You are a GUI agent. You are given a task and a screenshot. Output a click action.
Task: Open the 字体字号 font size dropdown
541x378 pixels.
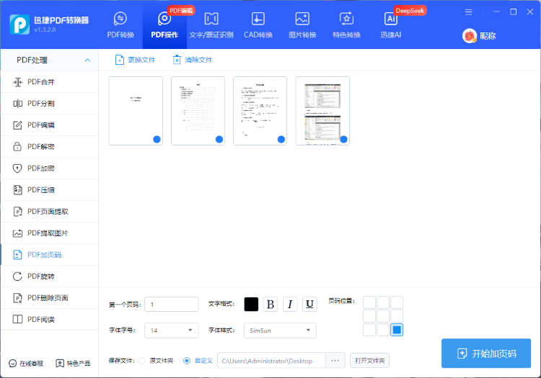pyautogui.click(x=172, y=330)
